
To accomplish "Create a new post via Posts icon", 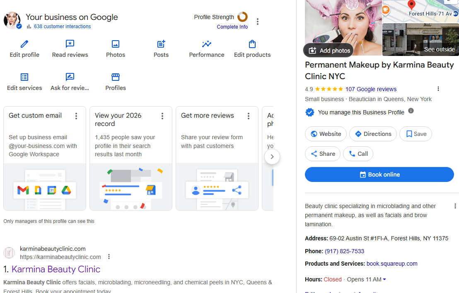I will tap(161, 44).
